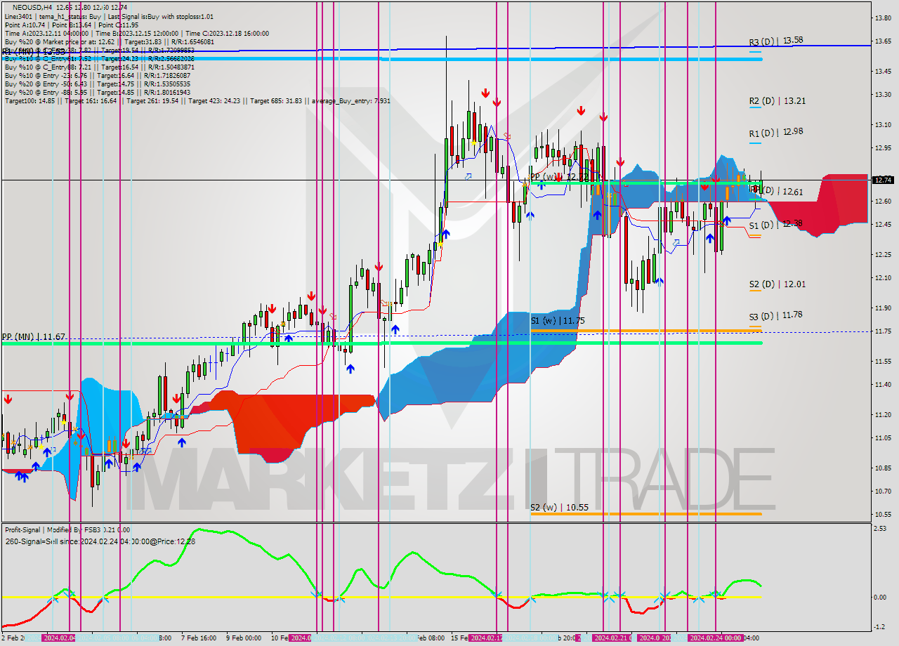This screenshot has width=899, height=646.
Task: Click the 'Time A:2023.12.11 04:00:00' info line
Action: point(136,33)
